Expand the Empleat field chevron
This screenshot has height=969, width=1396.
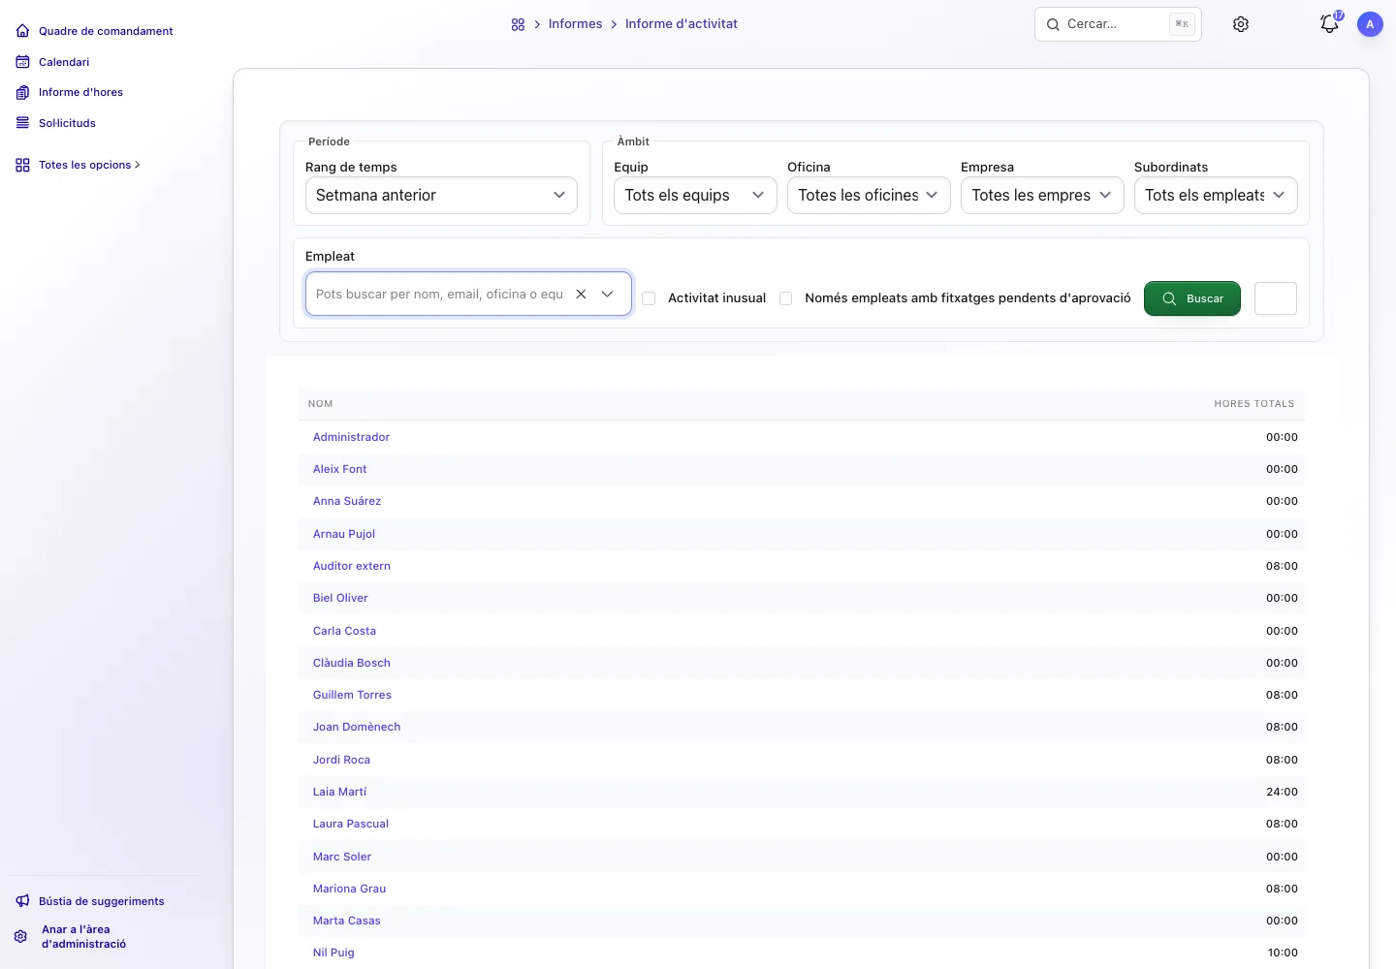click(x=607, y=294)
